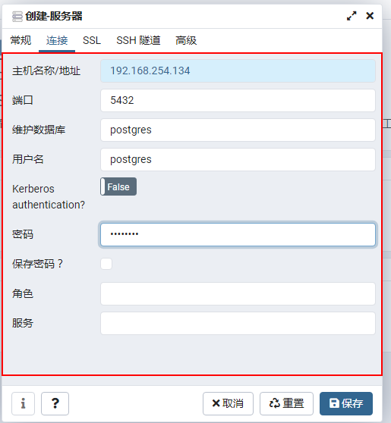Switch to the SSL tab

point(92,40)
